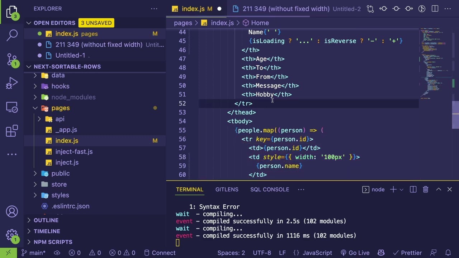Open the Search view in activity bar
Viewport: 459px width, 258px height.
[x=12, y=35]
